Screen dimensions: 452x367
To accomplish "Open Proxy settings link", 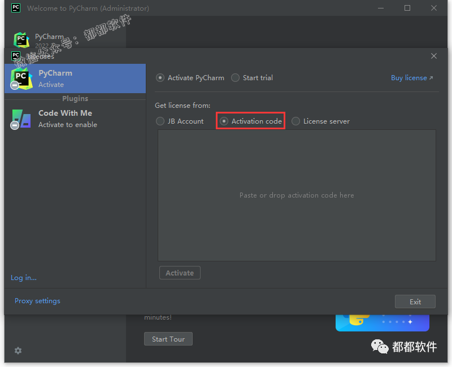I will (37, 301).
